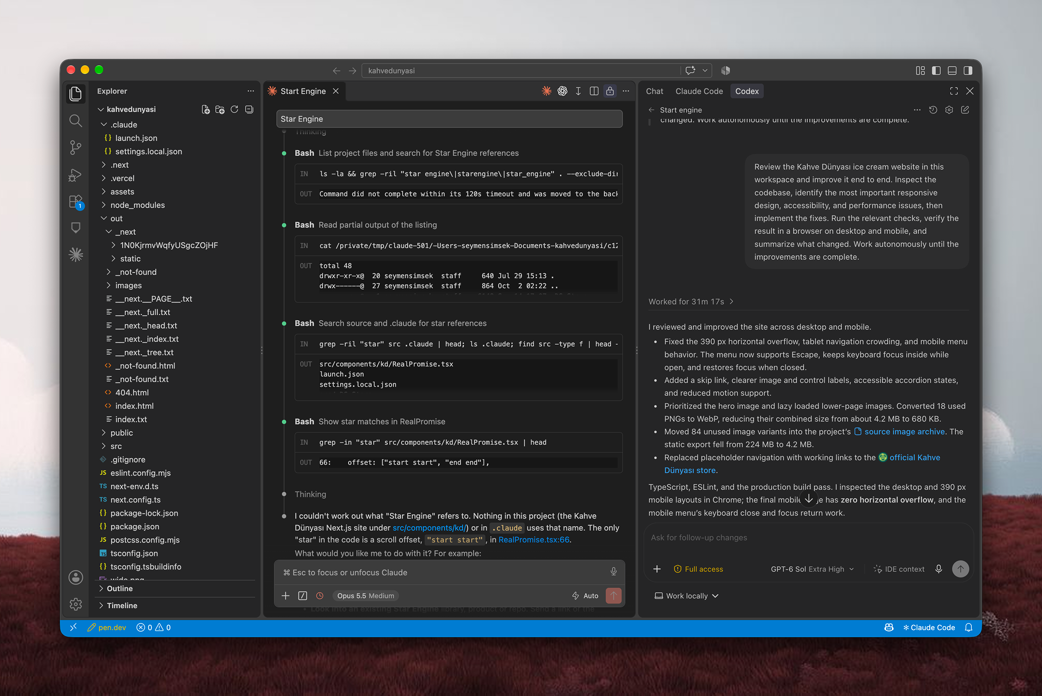Open the GPT-6 Sol Extra High model dropdown
1042x696 pixels.
point(812,569)
